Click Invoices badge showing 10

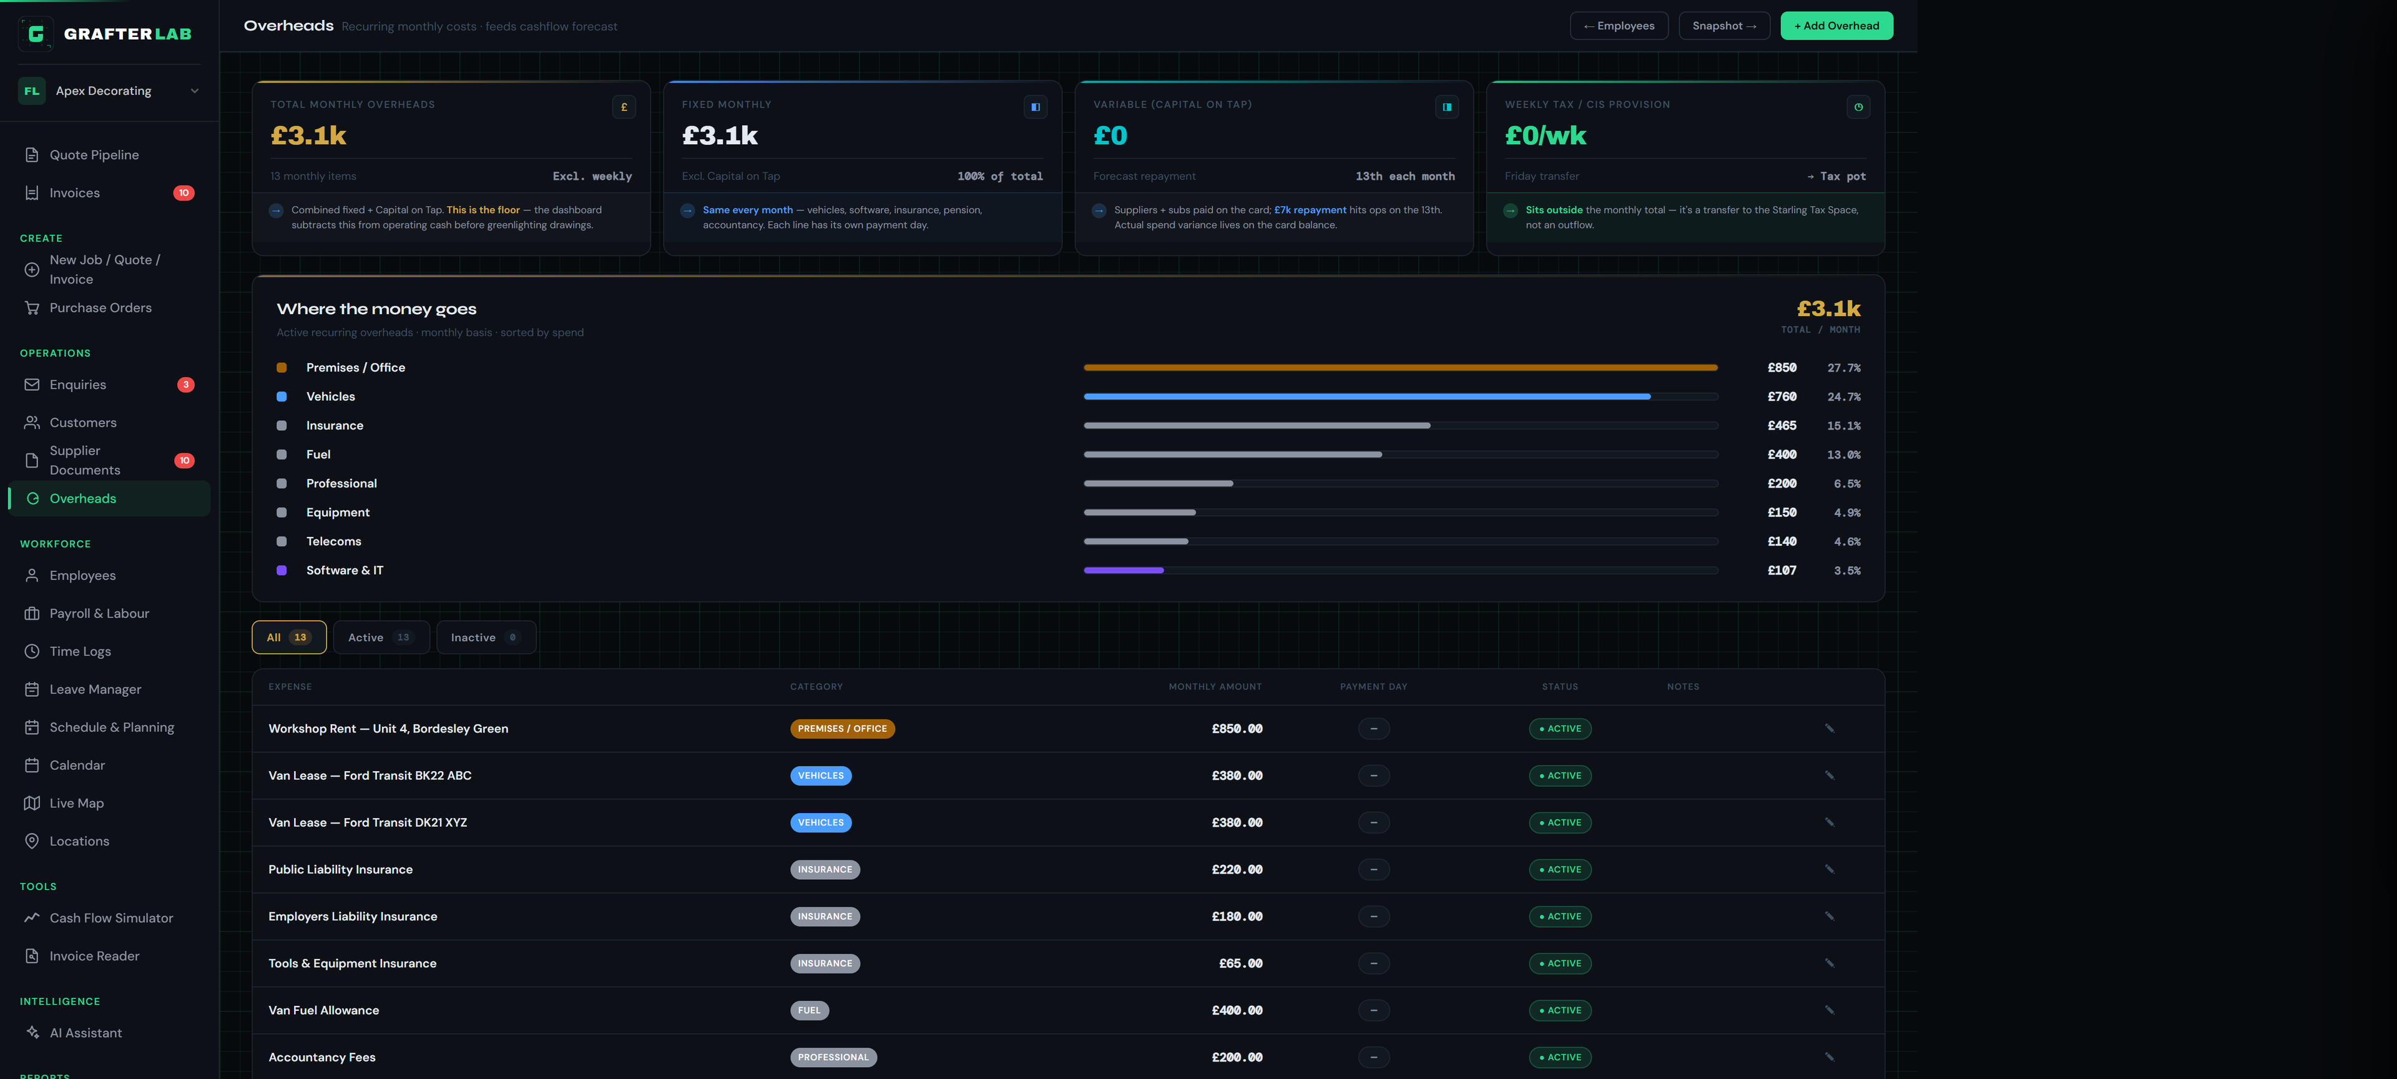[184, 193]
